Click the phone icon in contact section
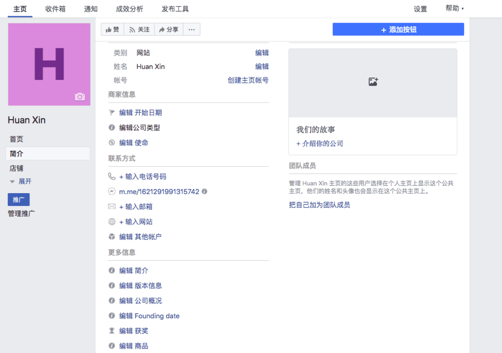Image resolution: width=502 pixels, height=353 pixels. click(112, 176)
